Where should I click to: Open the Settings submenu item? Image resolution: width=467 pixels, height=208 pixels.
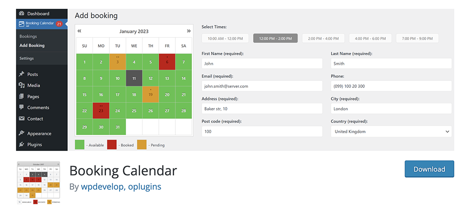(27, 58)
